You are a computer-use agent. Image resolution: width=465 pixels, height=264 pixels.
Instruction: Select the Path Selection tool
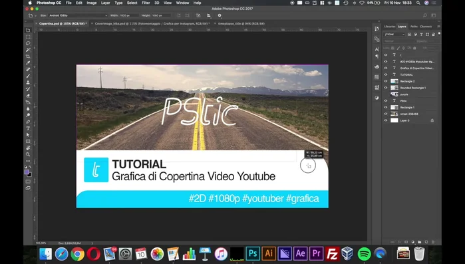pyautogui.click(x=28, y=135)
